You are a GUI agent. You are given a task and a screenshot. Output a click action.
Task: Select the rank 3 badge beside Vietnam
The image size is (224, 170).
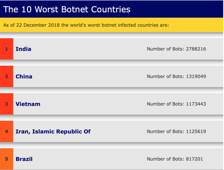[x=6, y=104]
